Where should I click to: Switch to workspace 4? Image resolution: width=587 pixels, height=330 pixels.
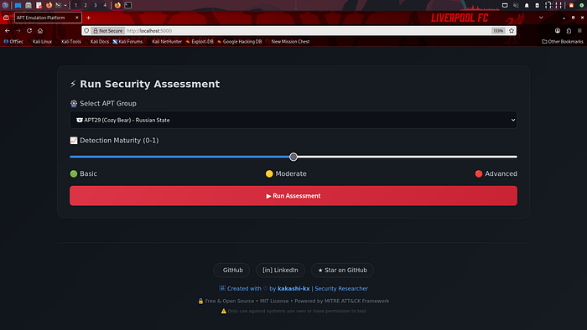tap(105, 5)
